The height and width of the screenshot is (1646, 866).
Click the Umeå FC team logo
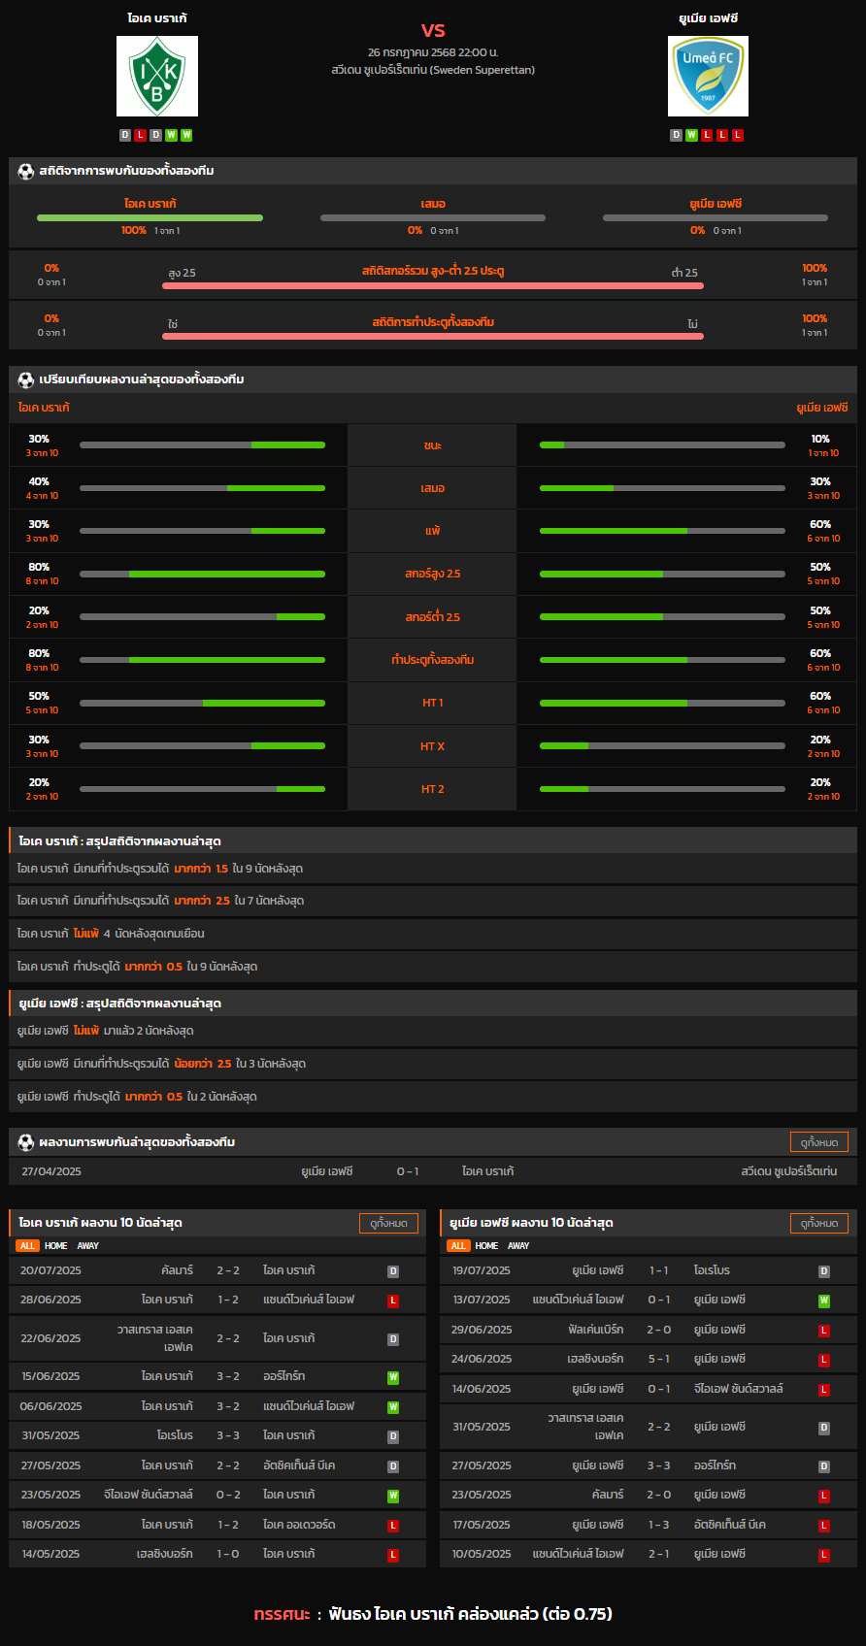tap(708, 77)
